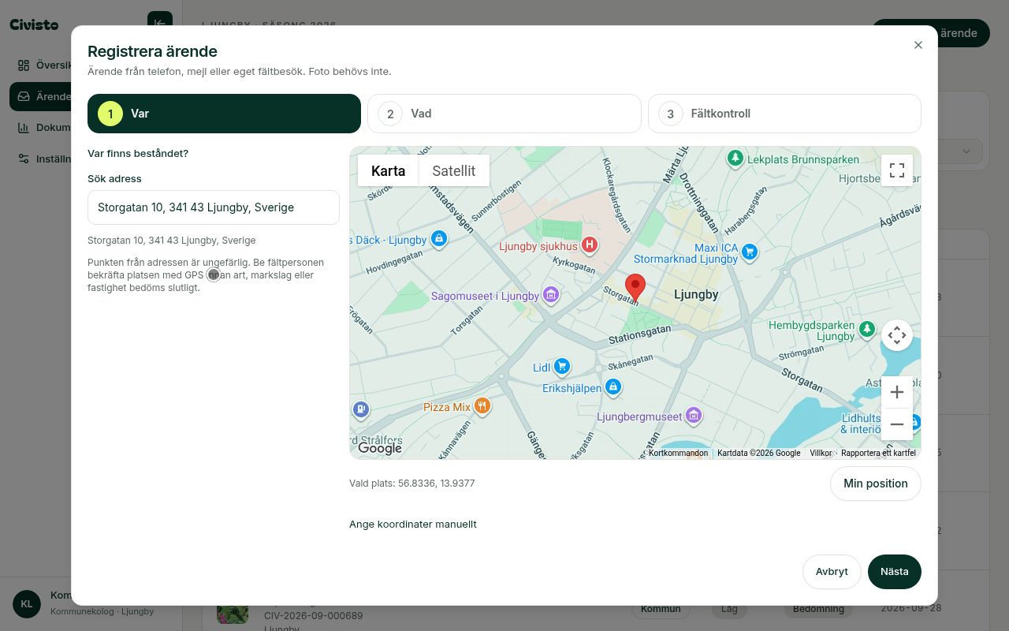Image resolution: width=1009 pixels, height=631 pixels.
Task: Click the Däck - Ljungby store marker
Action: [x=439, y=238]
